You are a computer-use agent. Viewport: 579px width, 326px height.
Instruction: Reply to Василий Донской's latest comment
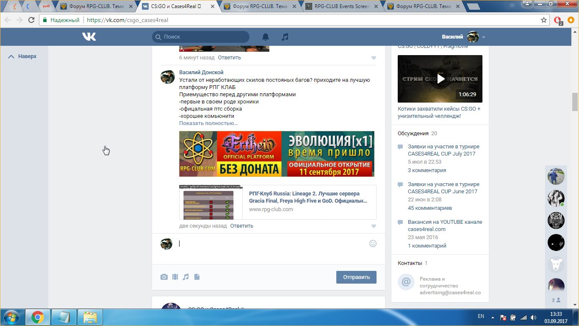[x=241, y=226]
